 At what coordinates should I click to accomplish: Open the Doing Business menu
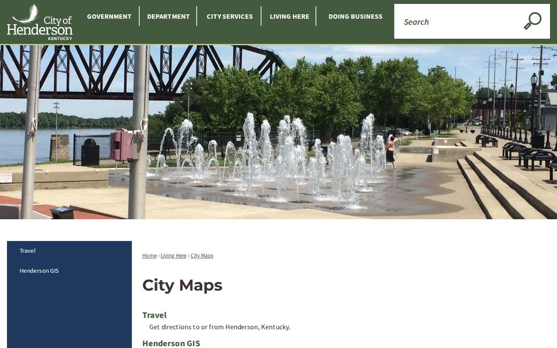click(356, 16)
